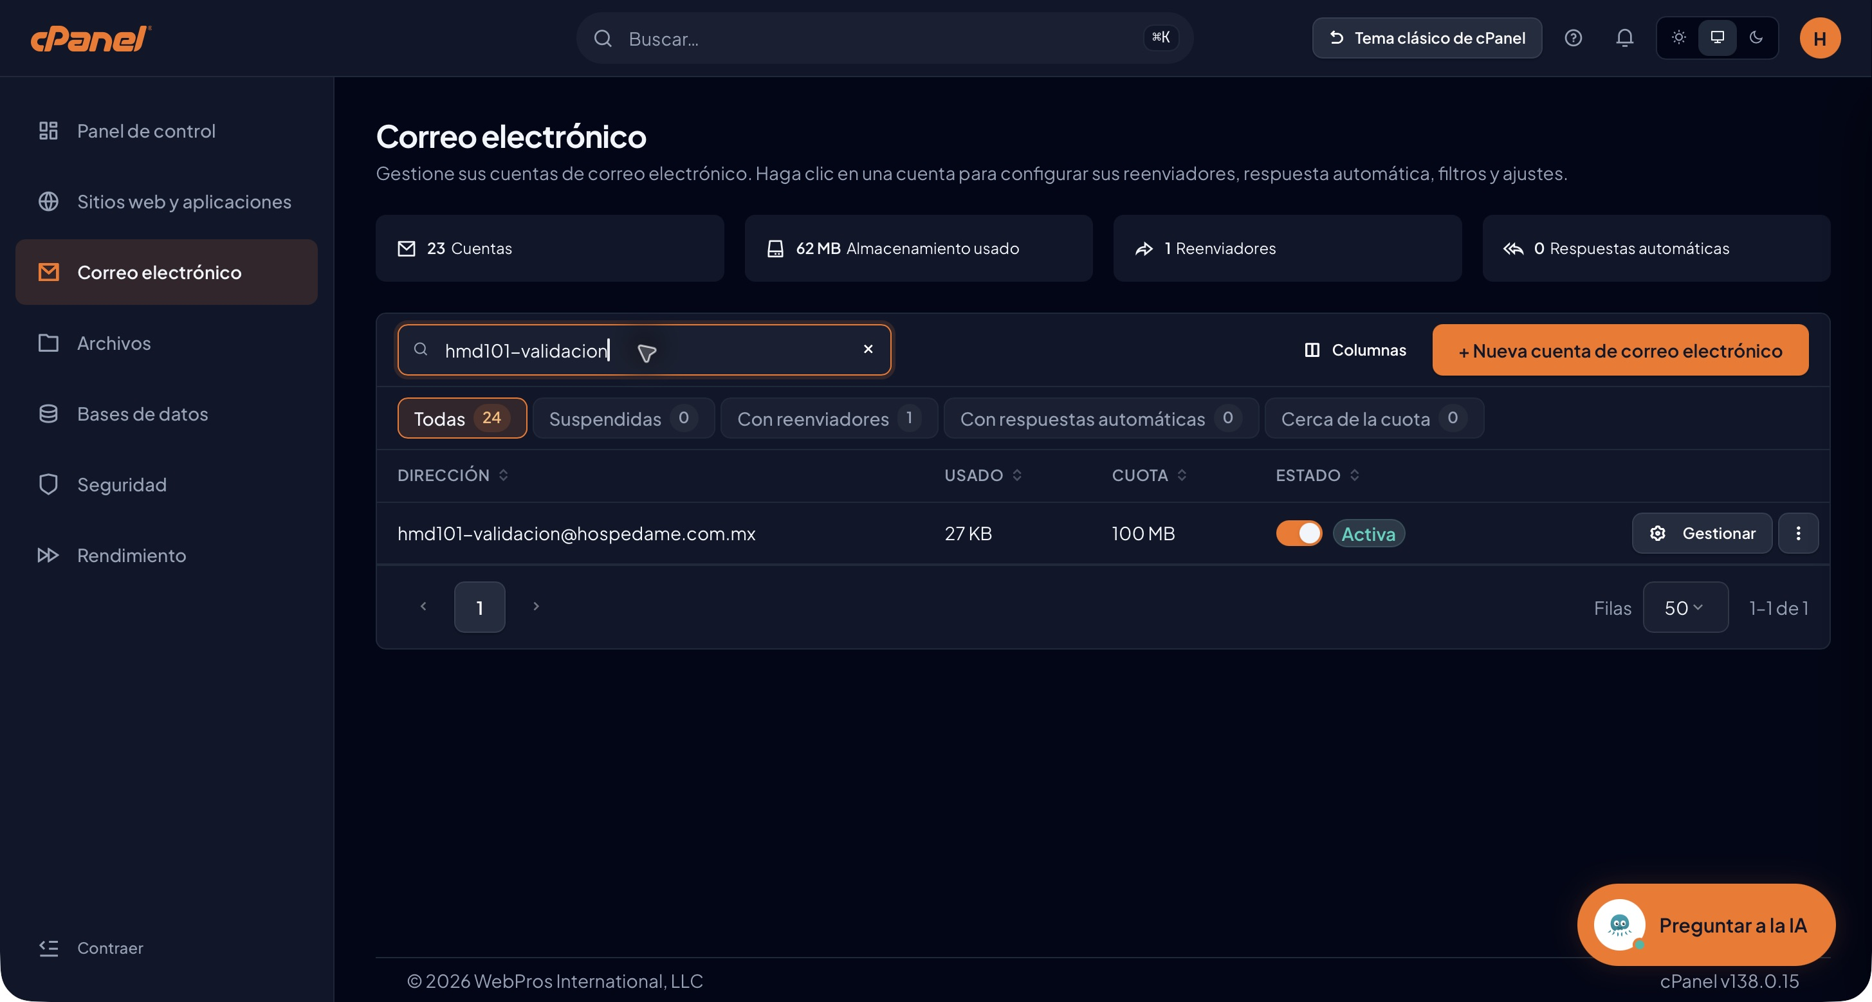
Task: Sort by CUOTA column
Action: click(1149, 475)
